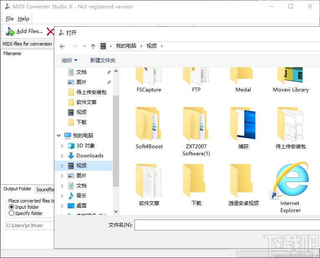Expand the 文档 node under 我的电脑
Image resolution: width=320 pixels, height=258 pixels.
tap(62, 186)
